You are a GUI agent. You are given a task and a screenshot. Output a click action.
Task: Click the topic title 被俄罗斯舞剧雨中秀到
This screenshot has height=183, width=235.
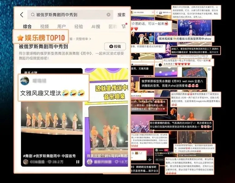[x=43, y=47]
